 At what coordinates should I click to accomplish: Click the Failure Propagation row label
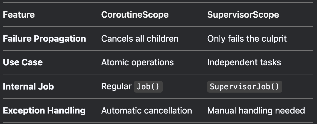tap(44, 39)
